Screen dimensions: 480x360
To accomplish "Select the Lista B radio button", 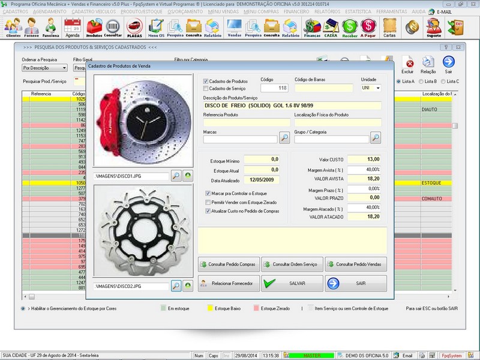I will 421,81.
